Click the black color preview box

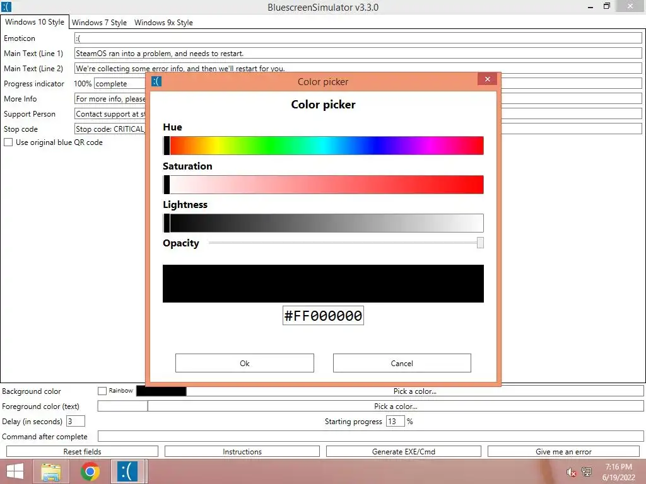click(x=323, y=284)
